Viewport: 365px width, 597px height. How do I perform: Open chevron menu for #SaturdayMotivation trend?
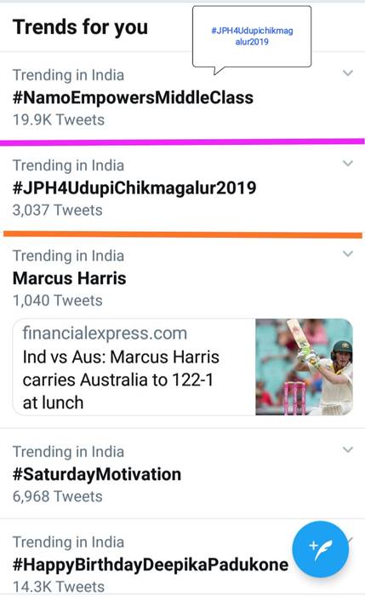point(348,449)
